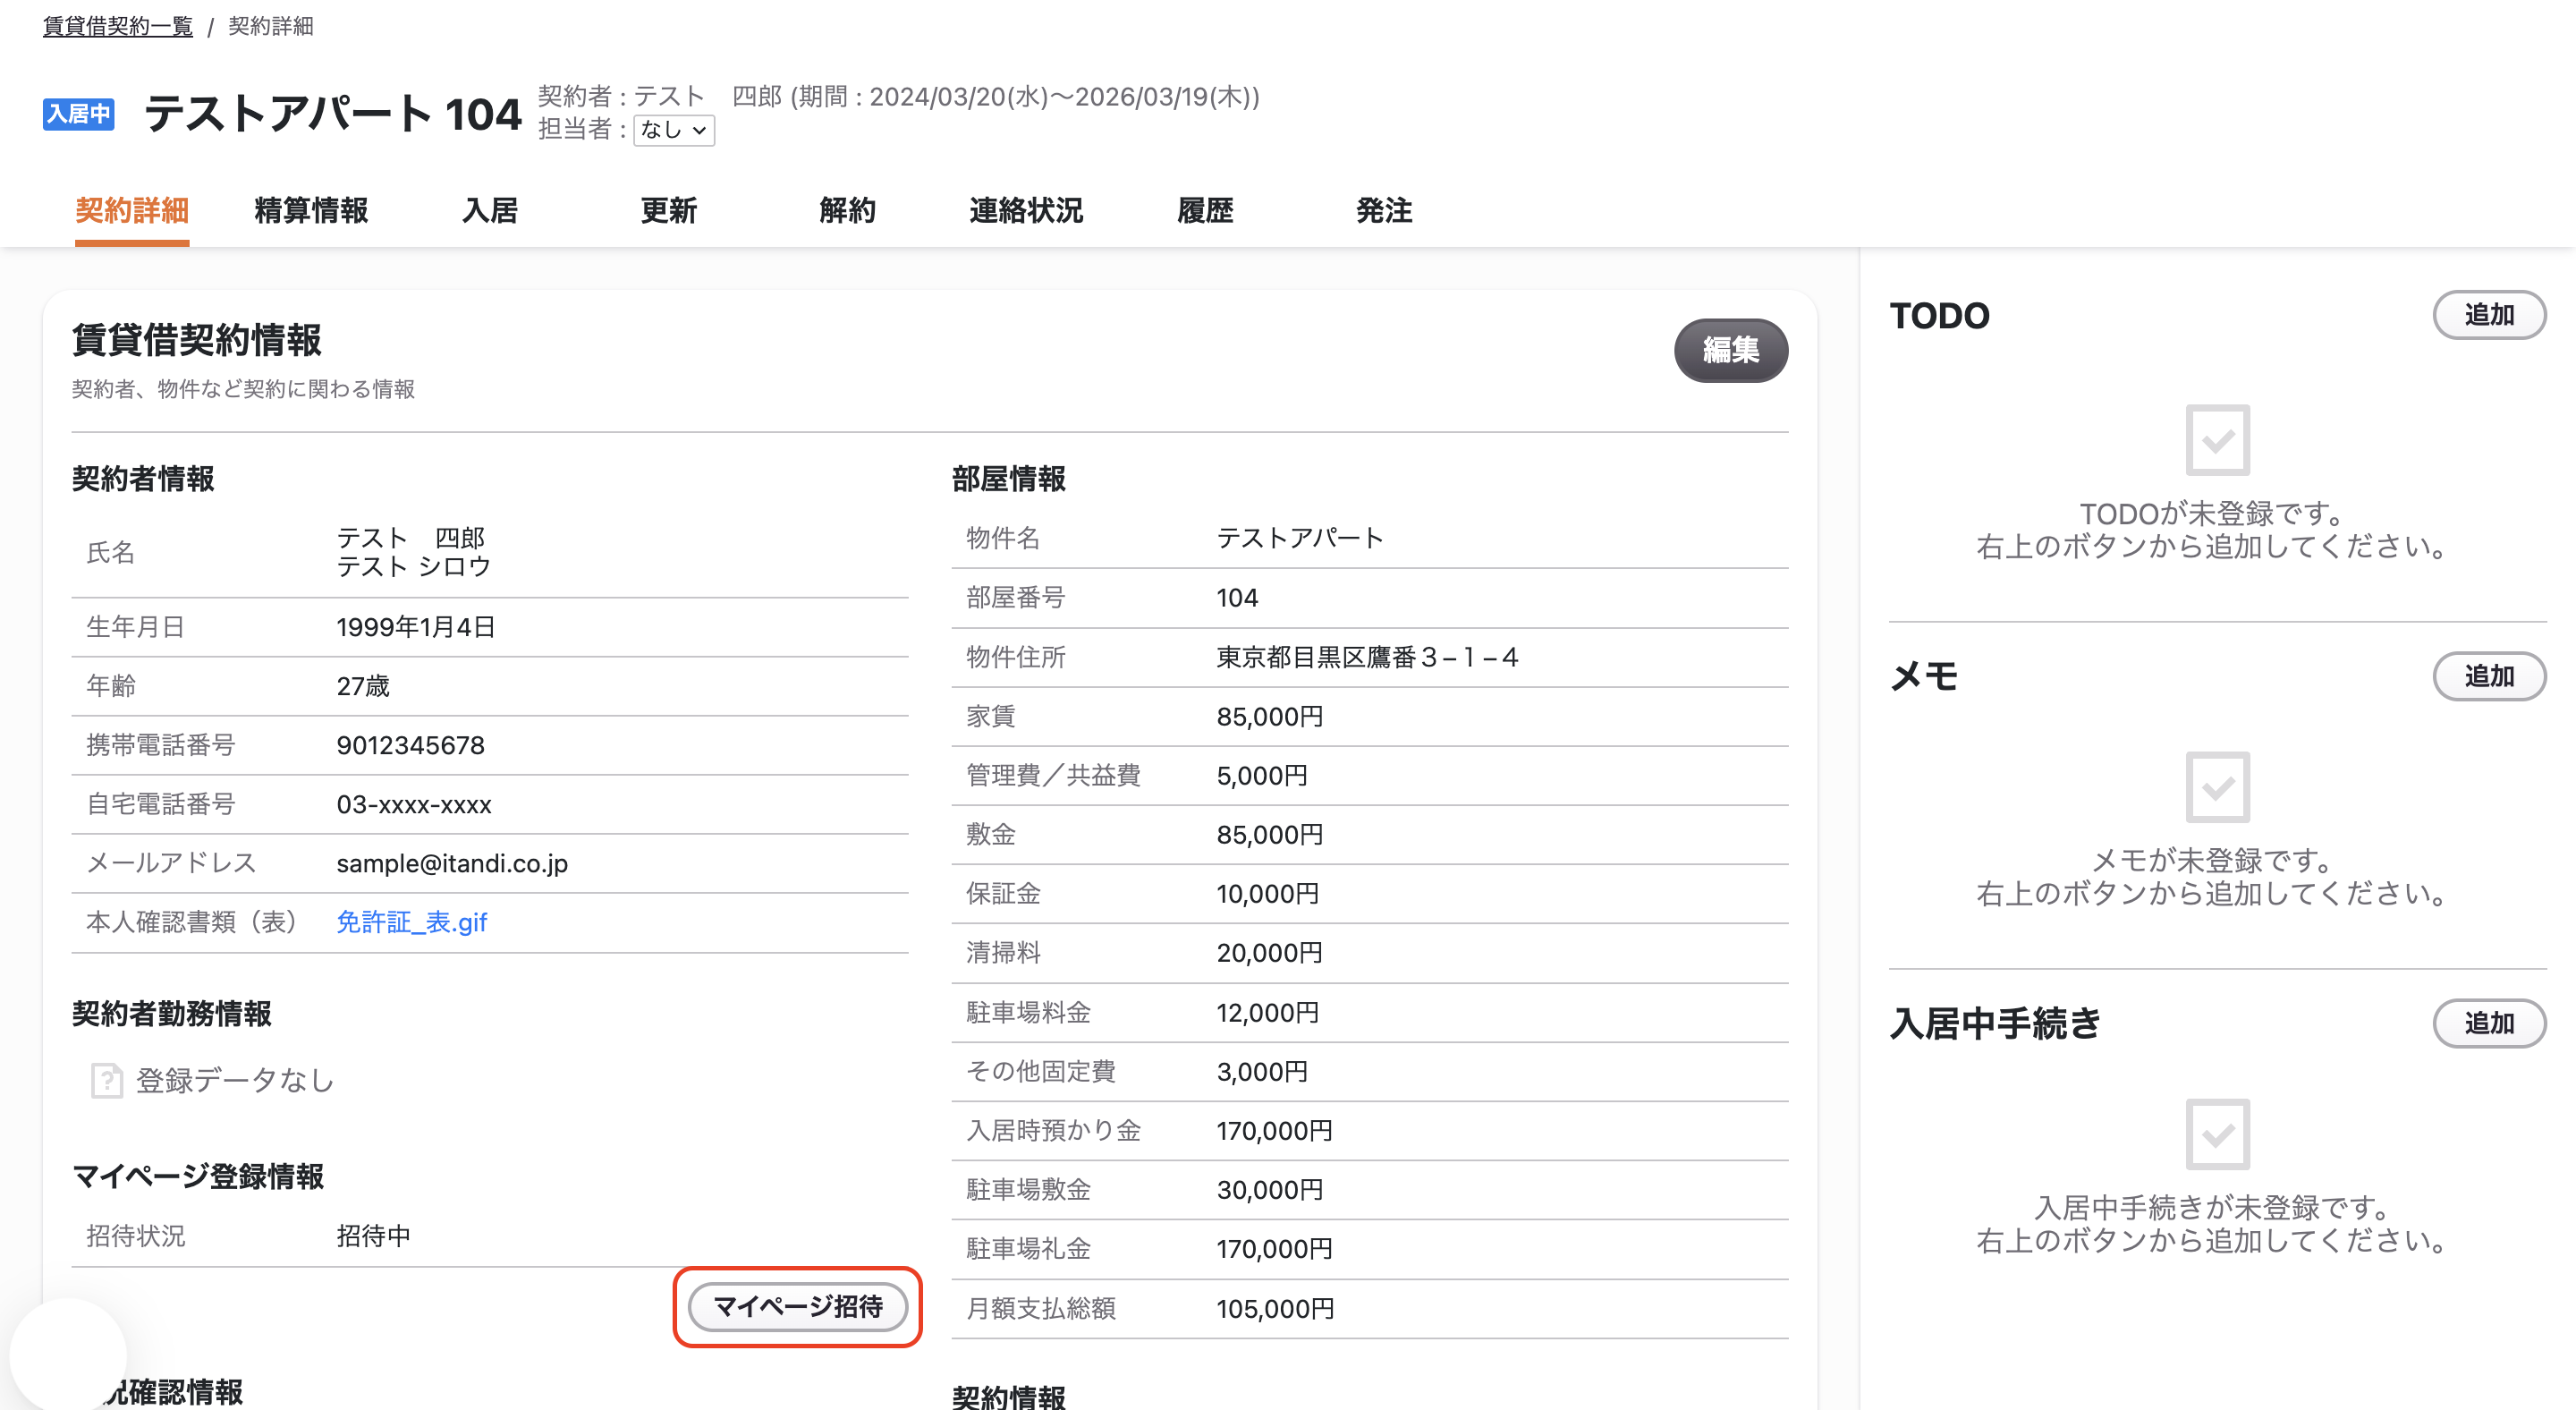
Task: Switch to the 履歴 tab
Action: 1205,210
